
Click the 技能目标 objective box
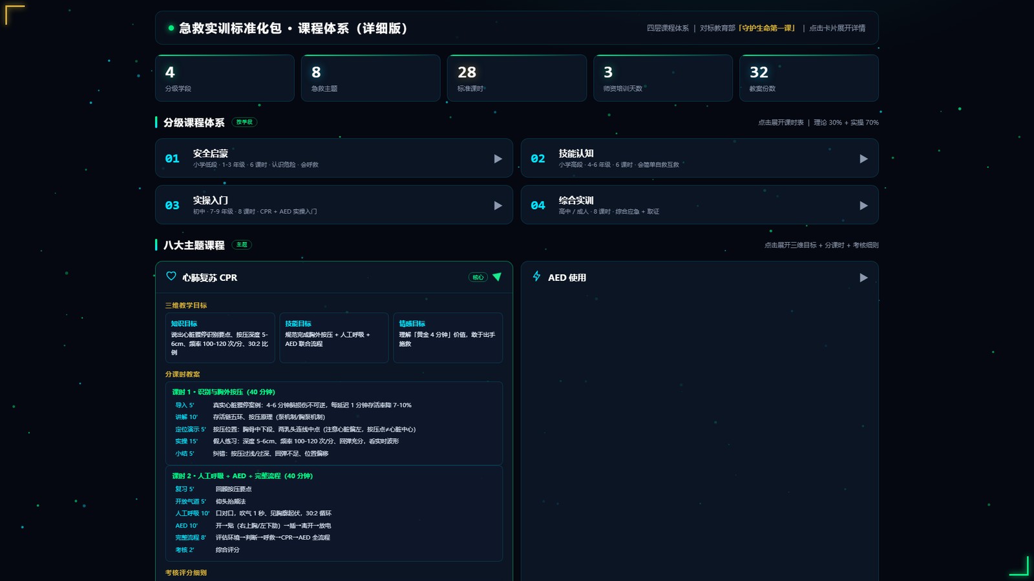[334, 338]
